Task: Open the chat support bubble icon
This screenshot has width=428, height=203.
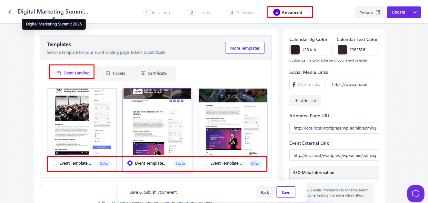Action: click(415, 193)
